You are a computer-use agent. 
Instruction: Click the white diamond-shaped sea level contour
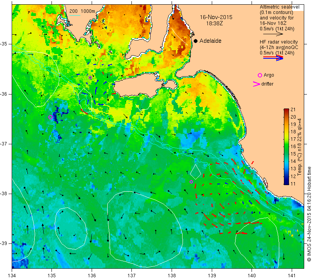(195, 172)
